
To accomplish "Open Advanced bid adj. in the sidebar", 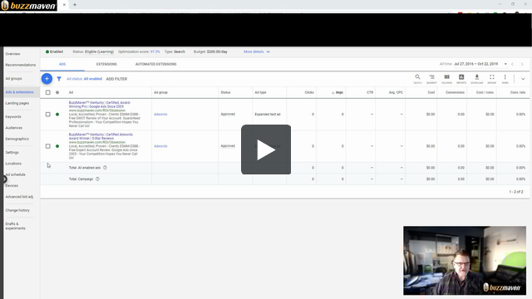I will (19, 197).
